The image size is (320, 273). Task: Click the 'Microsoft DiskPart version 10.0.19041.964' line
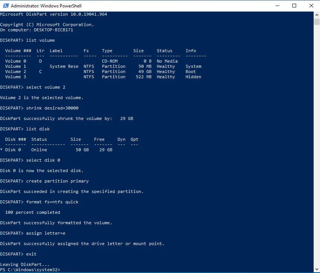(53, 14)
